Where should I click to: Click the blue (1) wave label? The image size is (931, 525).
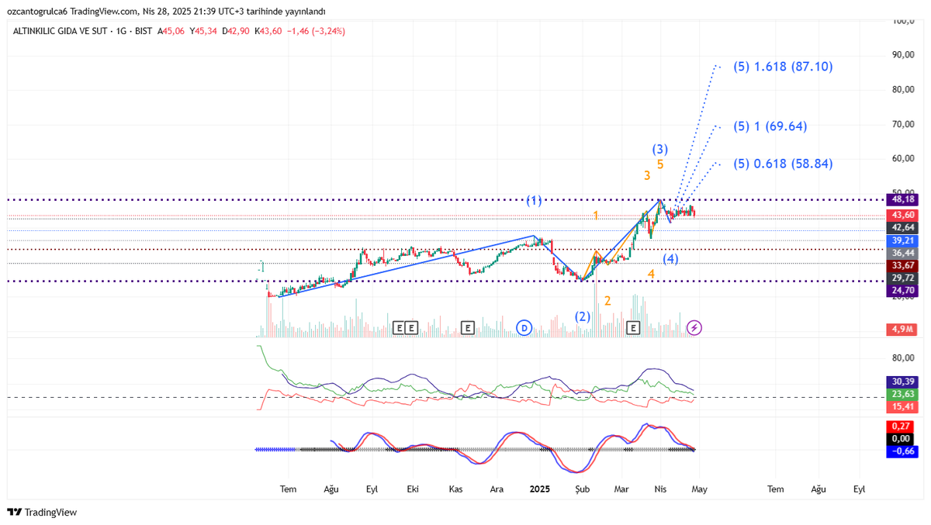pos(534,201)
